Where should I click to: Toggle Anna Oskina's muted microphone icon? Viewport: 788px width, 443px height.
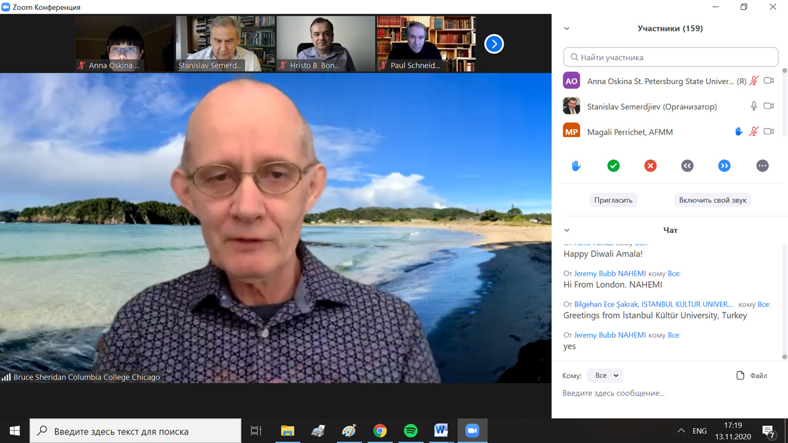pos(754,81)
